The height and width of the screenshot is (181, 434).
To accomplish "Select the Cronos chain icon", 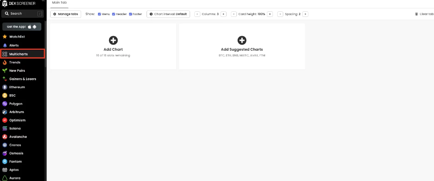I will (x=5, y=145).
